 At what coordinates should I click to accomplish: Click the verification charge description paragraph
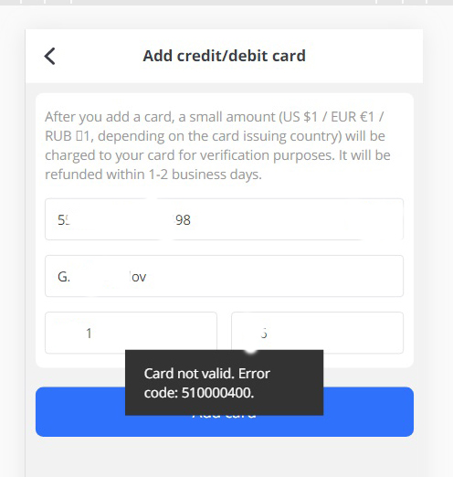tap(217, 145)
